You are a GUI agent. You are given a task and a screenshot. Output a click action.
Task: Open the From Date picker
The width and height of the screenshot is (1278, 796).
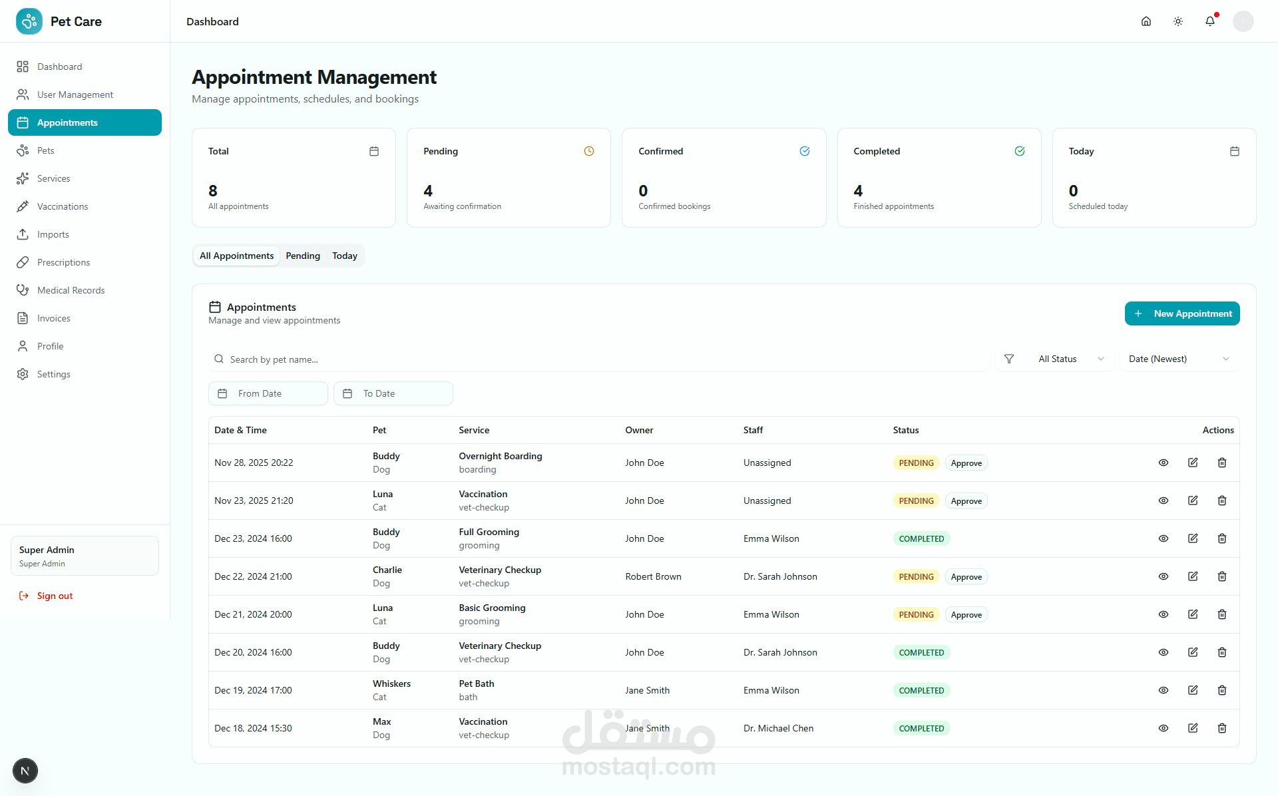coord(268,393)
